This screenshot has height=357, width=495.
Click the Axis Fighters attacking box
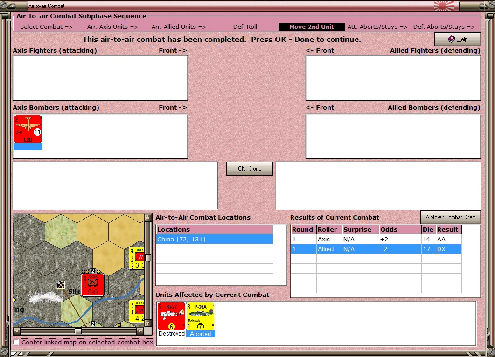click(100, 78)
